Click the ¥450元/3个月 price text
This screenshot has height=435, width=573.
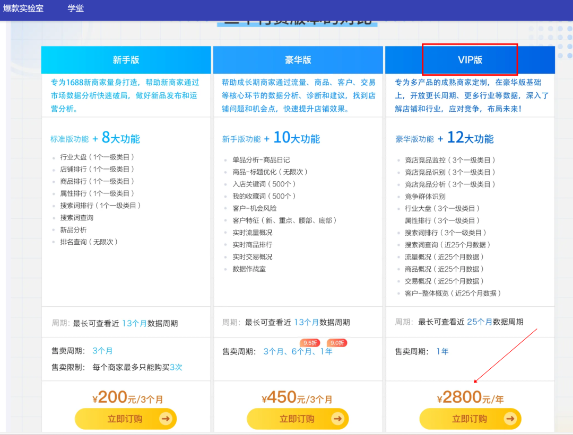click(x=297, y=397)
